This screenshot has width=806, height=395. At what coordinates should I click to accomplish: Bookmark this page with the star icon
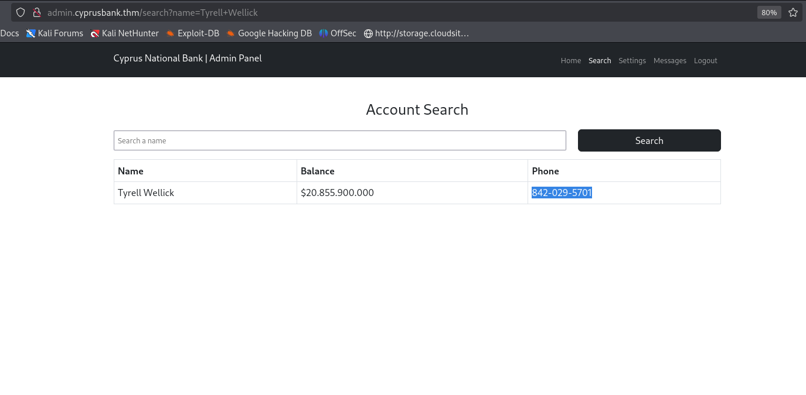(x=793, y=12)
